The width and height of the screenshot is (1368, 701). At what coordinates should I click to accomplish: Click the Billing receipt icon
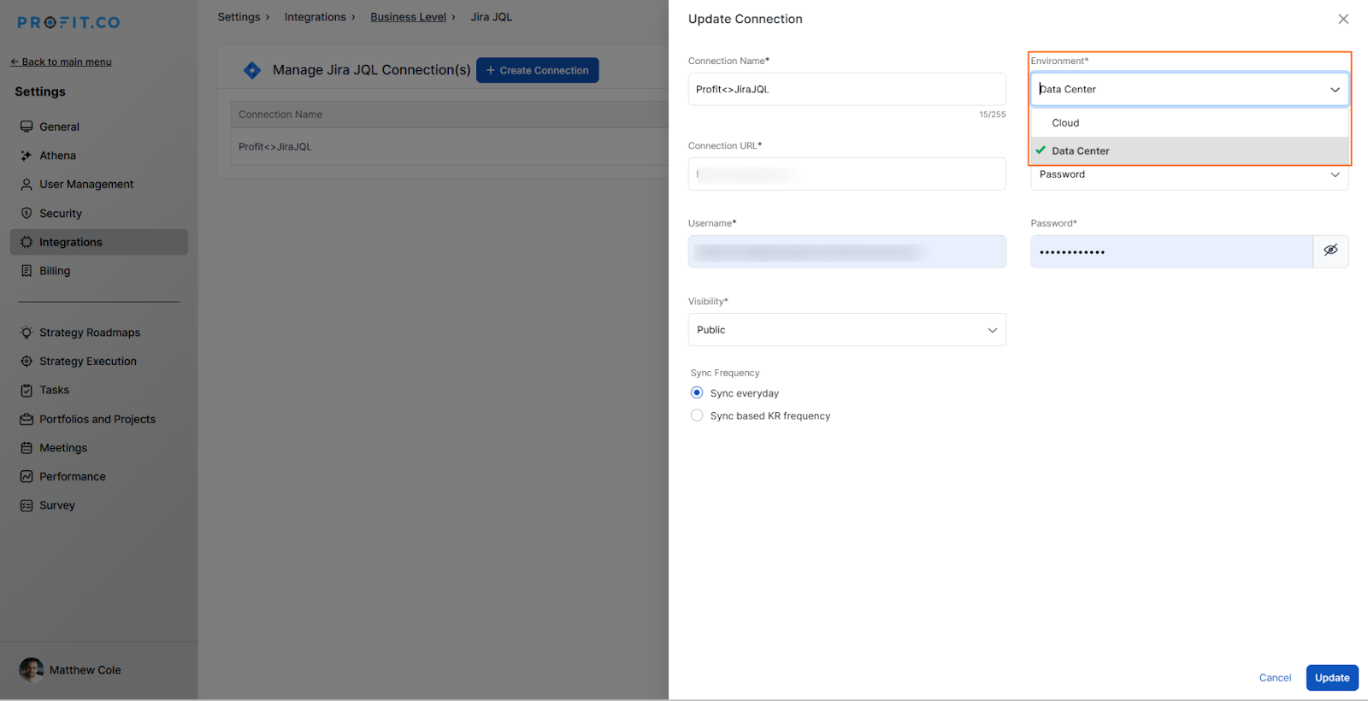27,270
